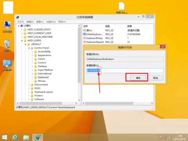Click the value name field InitialKeyboardIndicators
Viewport: 188px width, 141px height.
click(x=125, y=59)
